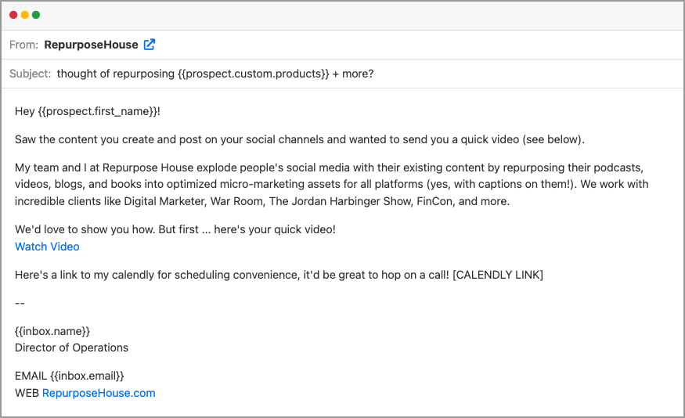Click the "From:" field label

pyautogui.click(x=23, y=45)
